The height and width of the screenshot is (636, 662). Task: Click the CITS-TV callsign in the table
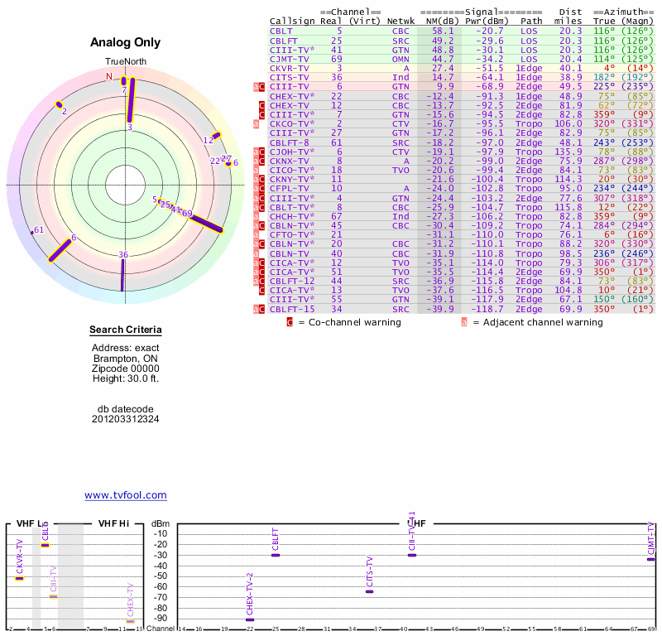coord(290,77)
